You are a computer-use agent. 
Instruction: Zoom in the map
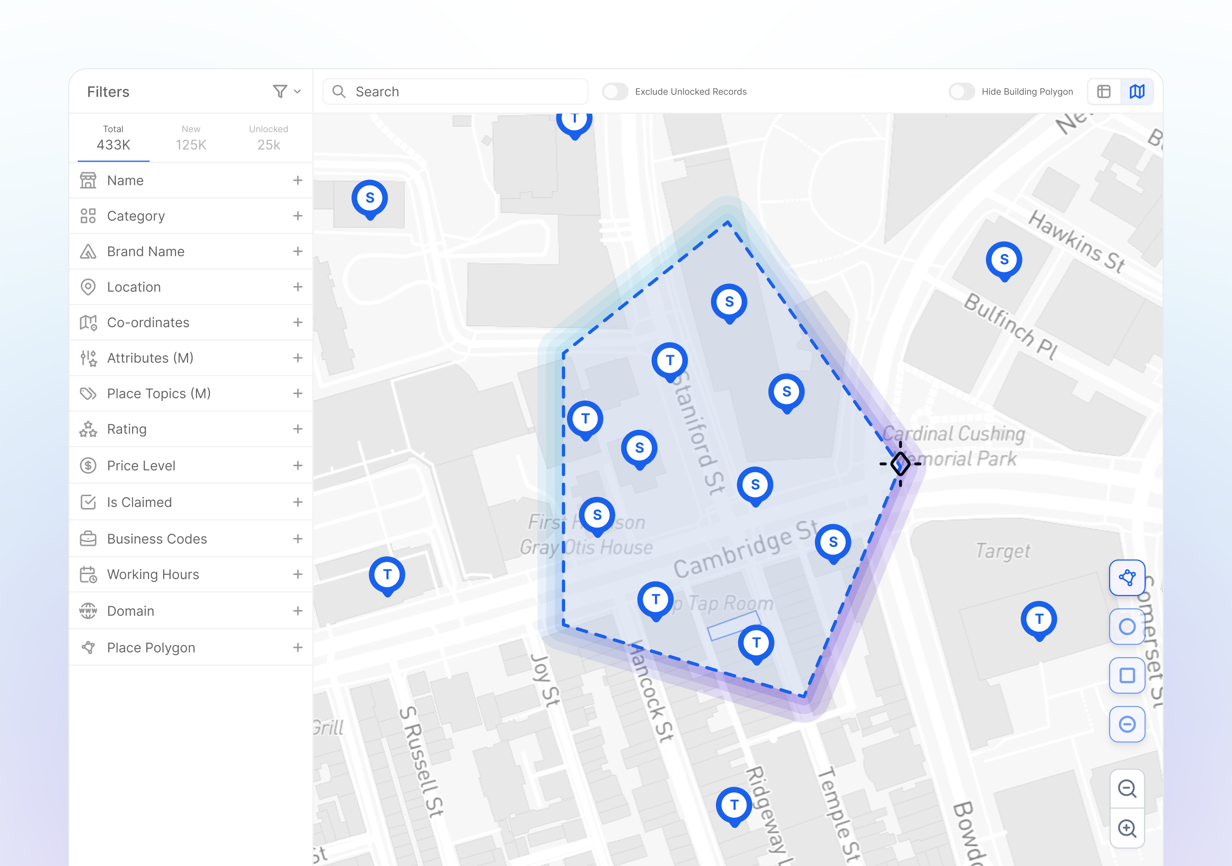(1127, 828)
